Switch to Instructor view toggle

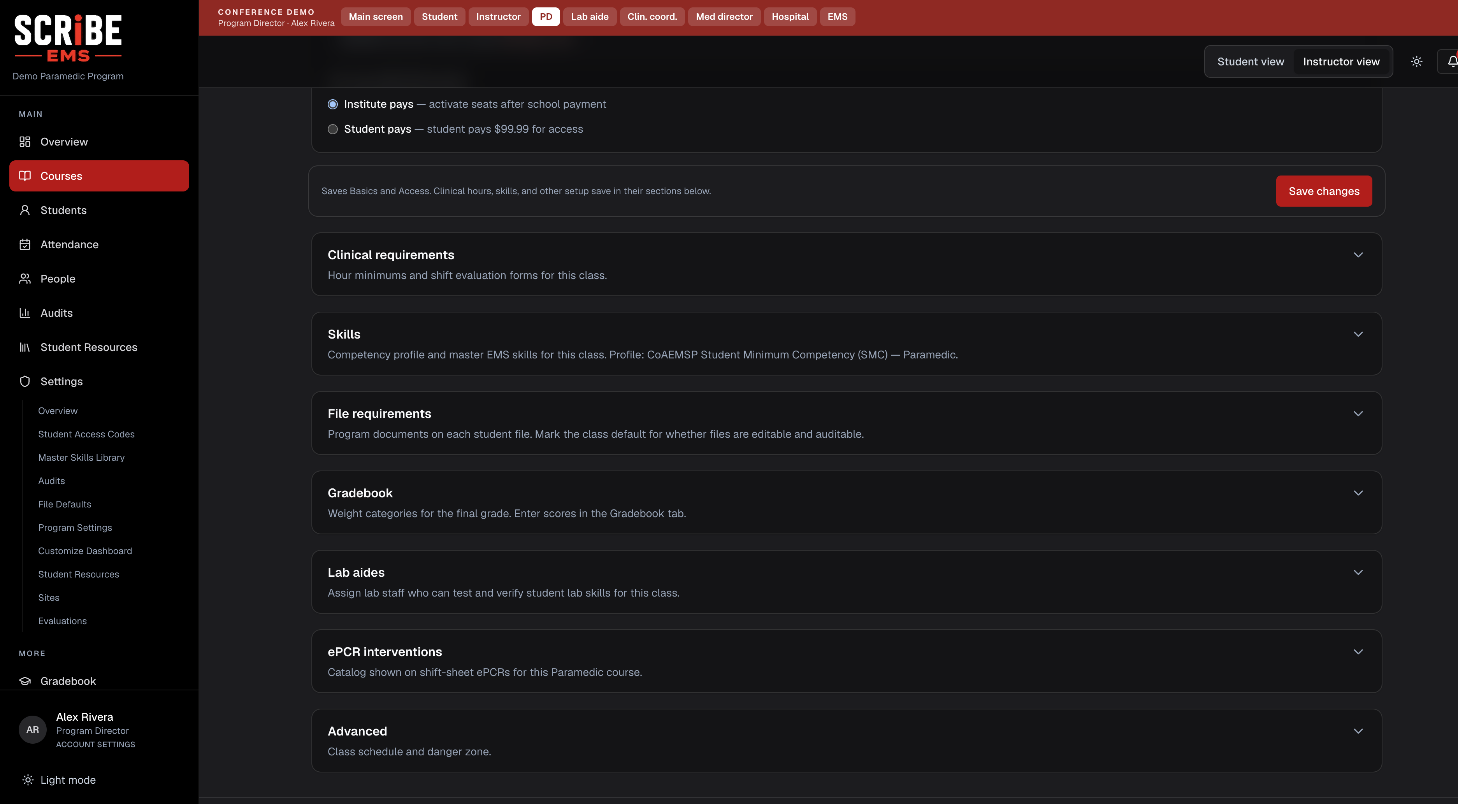(1341, 61)
